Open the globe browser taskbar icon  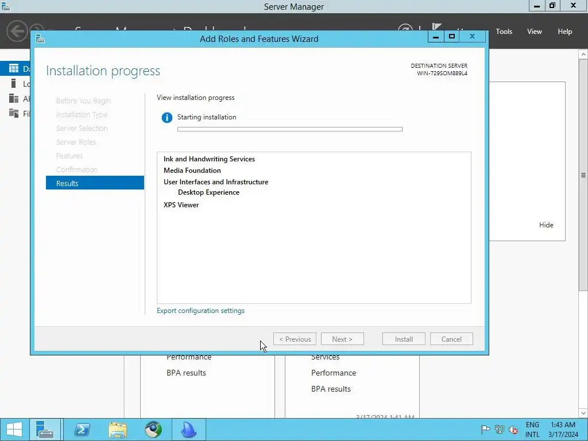pyautogui.click(x=153, y=430)
